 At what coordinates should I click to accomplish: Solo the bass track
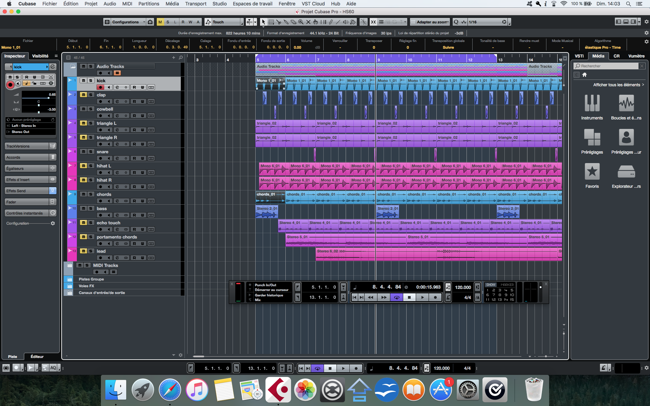point(91,208)
